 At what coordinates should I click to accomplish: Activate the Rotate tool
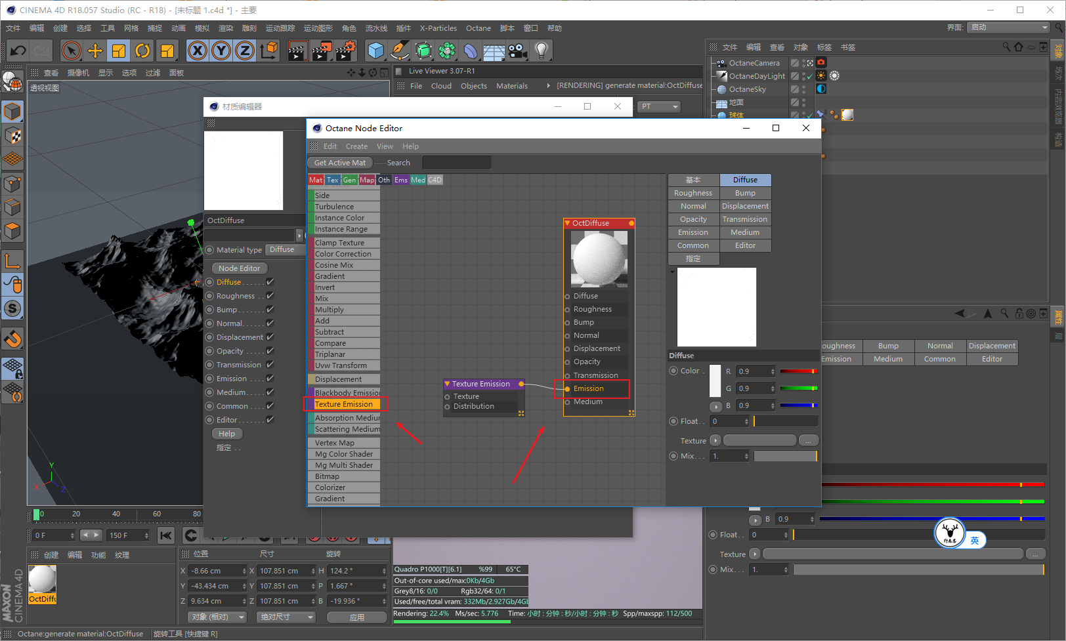pyautogui.click(x=142, y=51)
